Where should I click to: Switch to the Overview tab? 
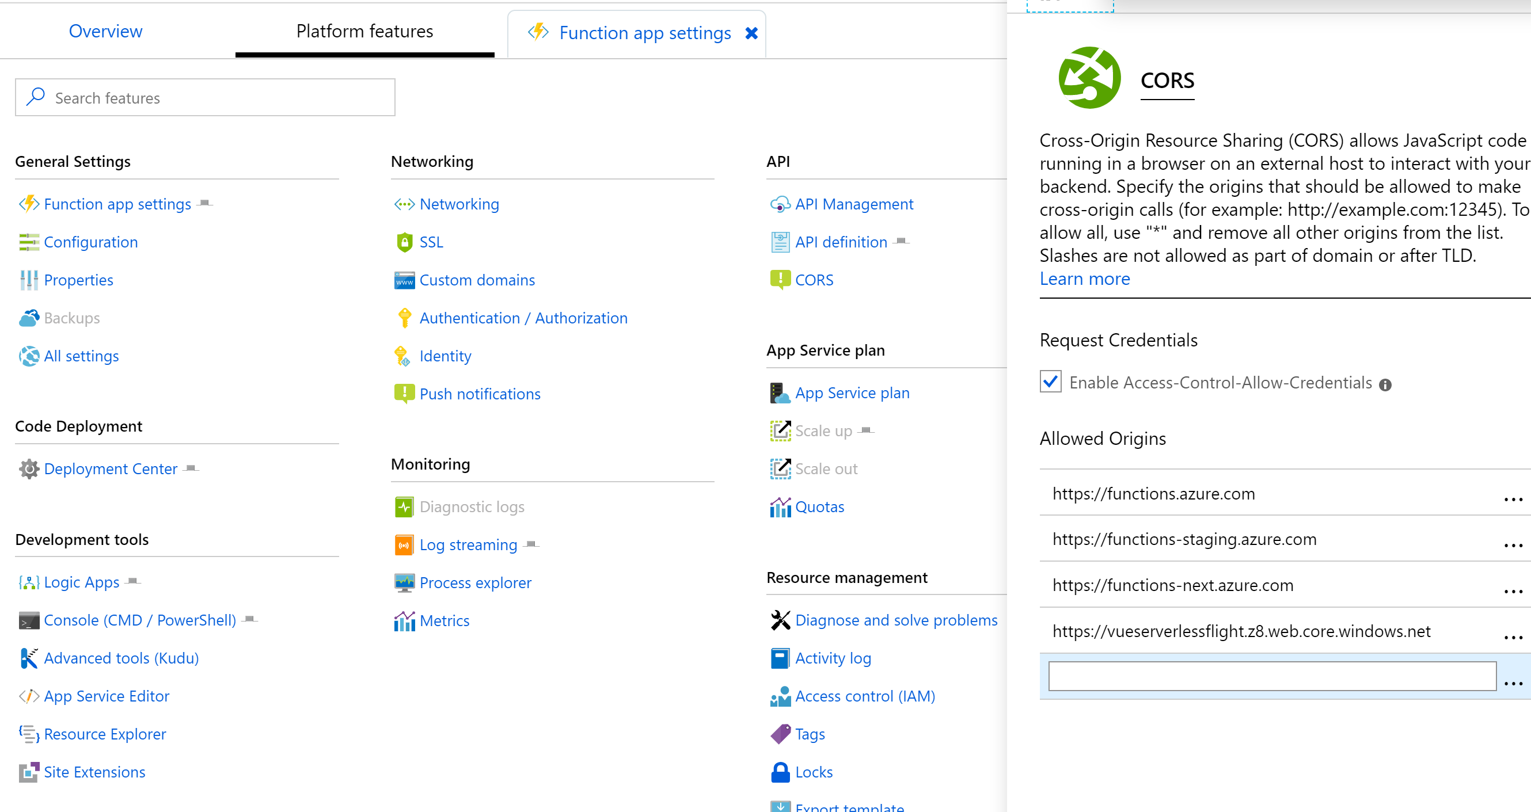pyautogui.click(x=106, y=31)
